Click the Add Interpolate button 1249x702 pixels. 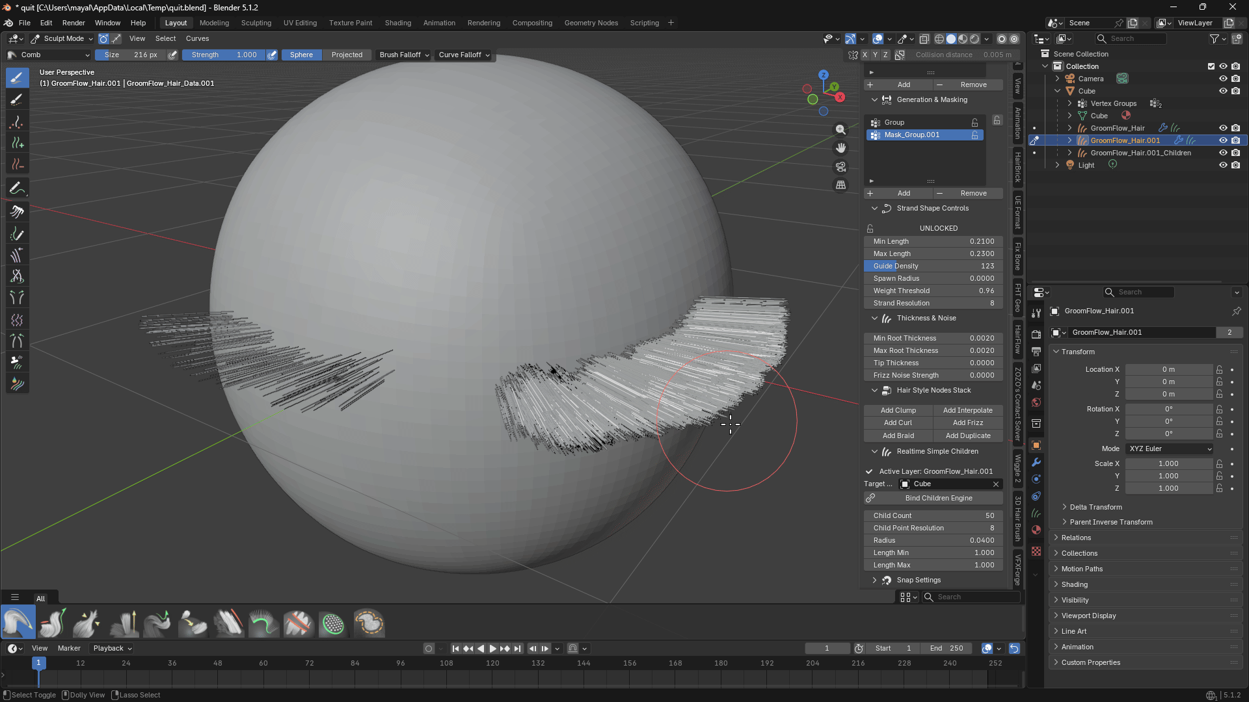[968, 411]
